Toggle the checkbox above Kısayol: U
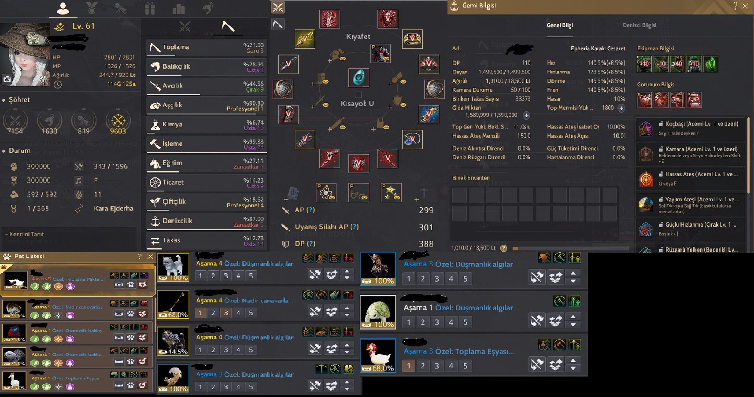Viewport: 754px width, 397px height. (x=358, y=95)
